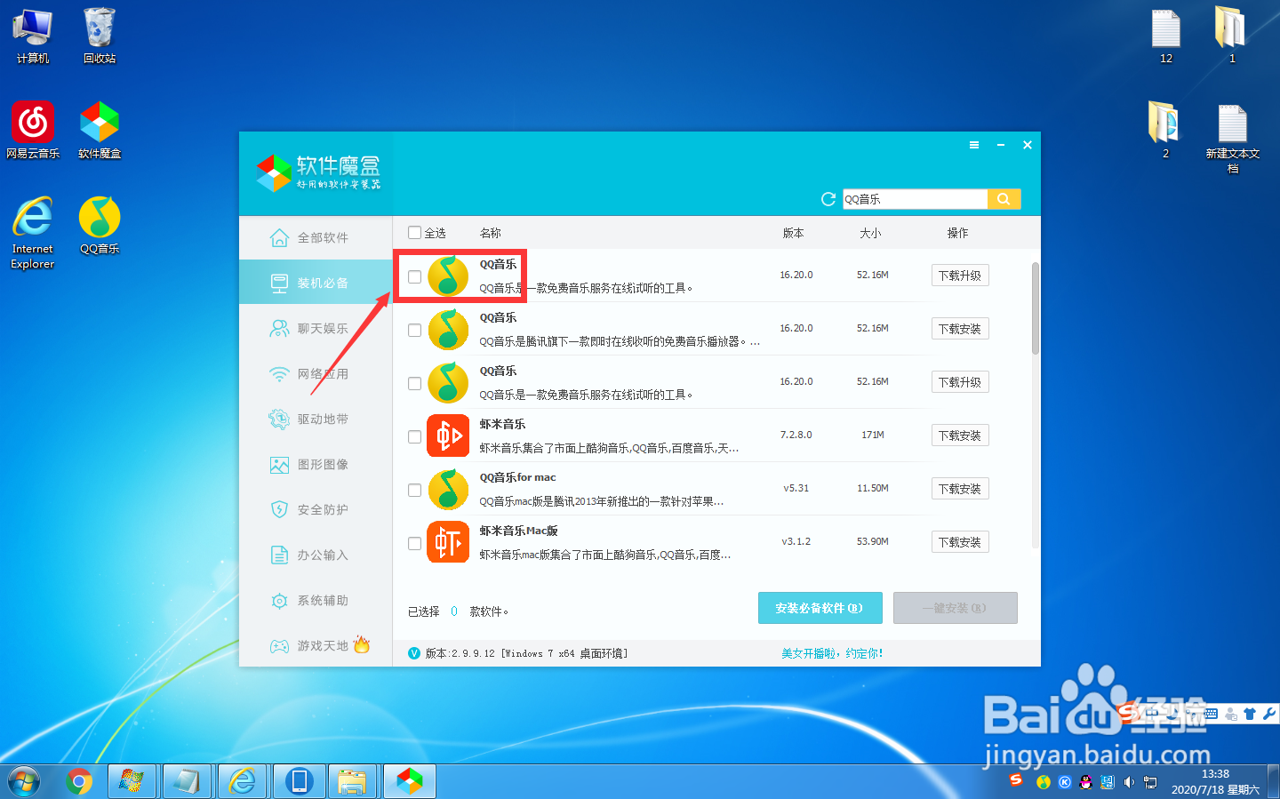Click the QQ penguin icon in the tray
This screenshot has width=1280, height=799.
1085,782
